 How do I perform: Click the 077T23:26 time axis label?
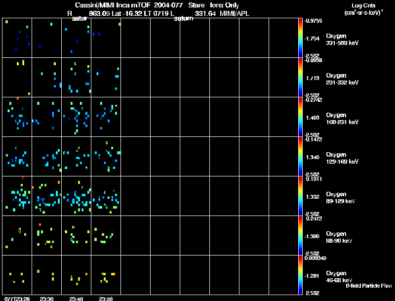[x=17, y=299]
